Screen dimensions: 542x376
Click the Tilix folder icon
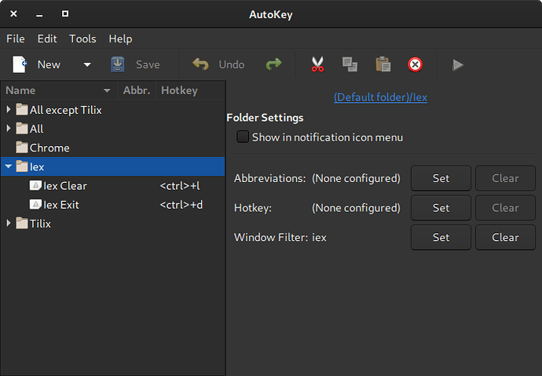coord(22,224)
